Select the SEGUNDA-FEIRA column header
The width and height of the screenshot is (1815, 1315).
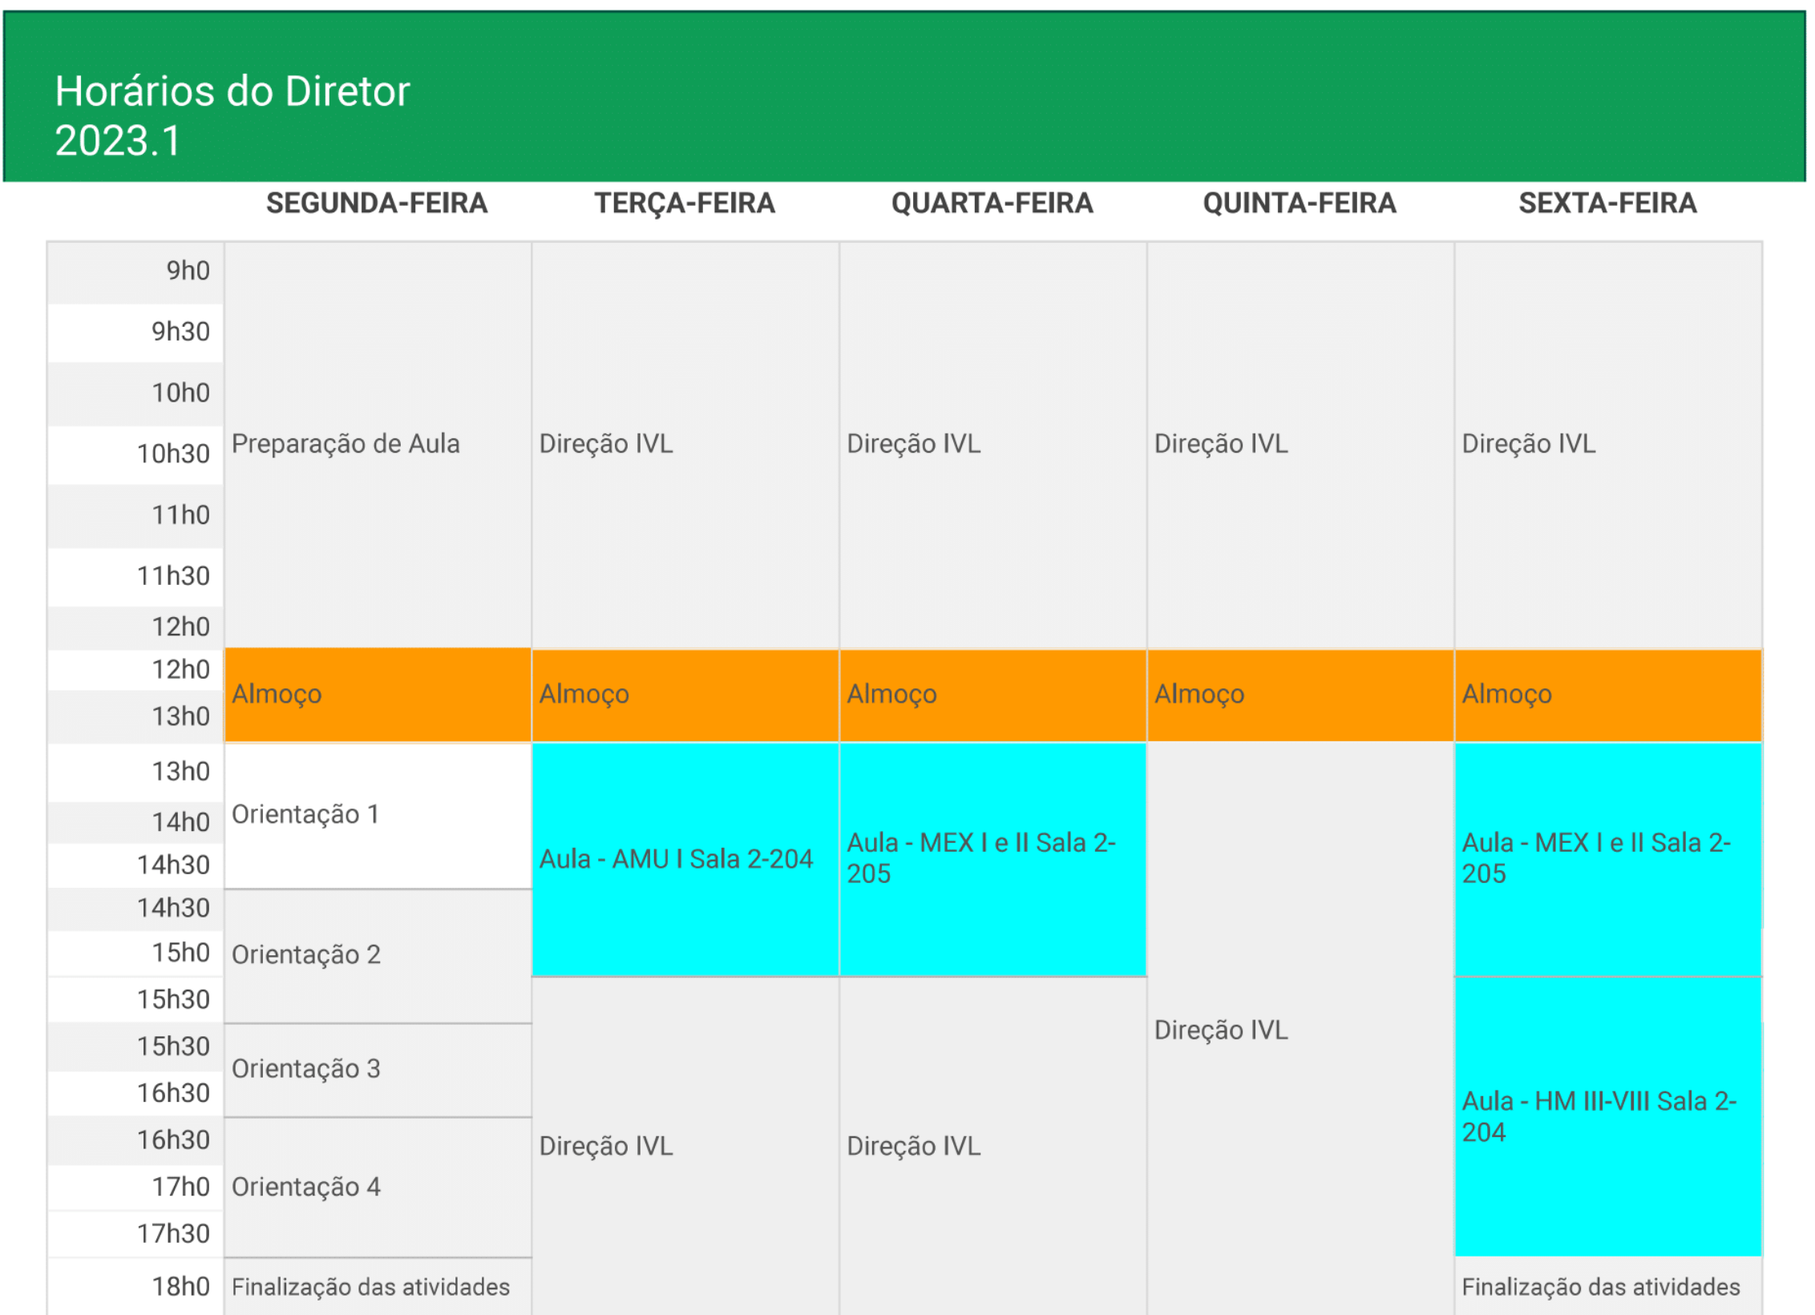[x=377, y=204]
